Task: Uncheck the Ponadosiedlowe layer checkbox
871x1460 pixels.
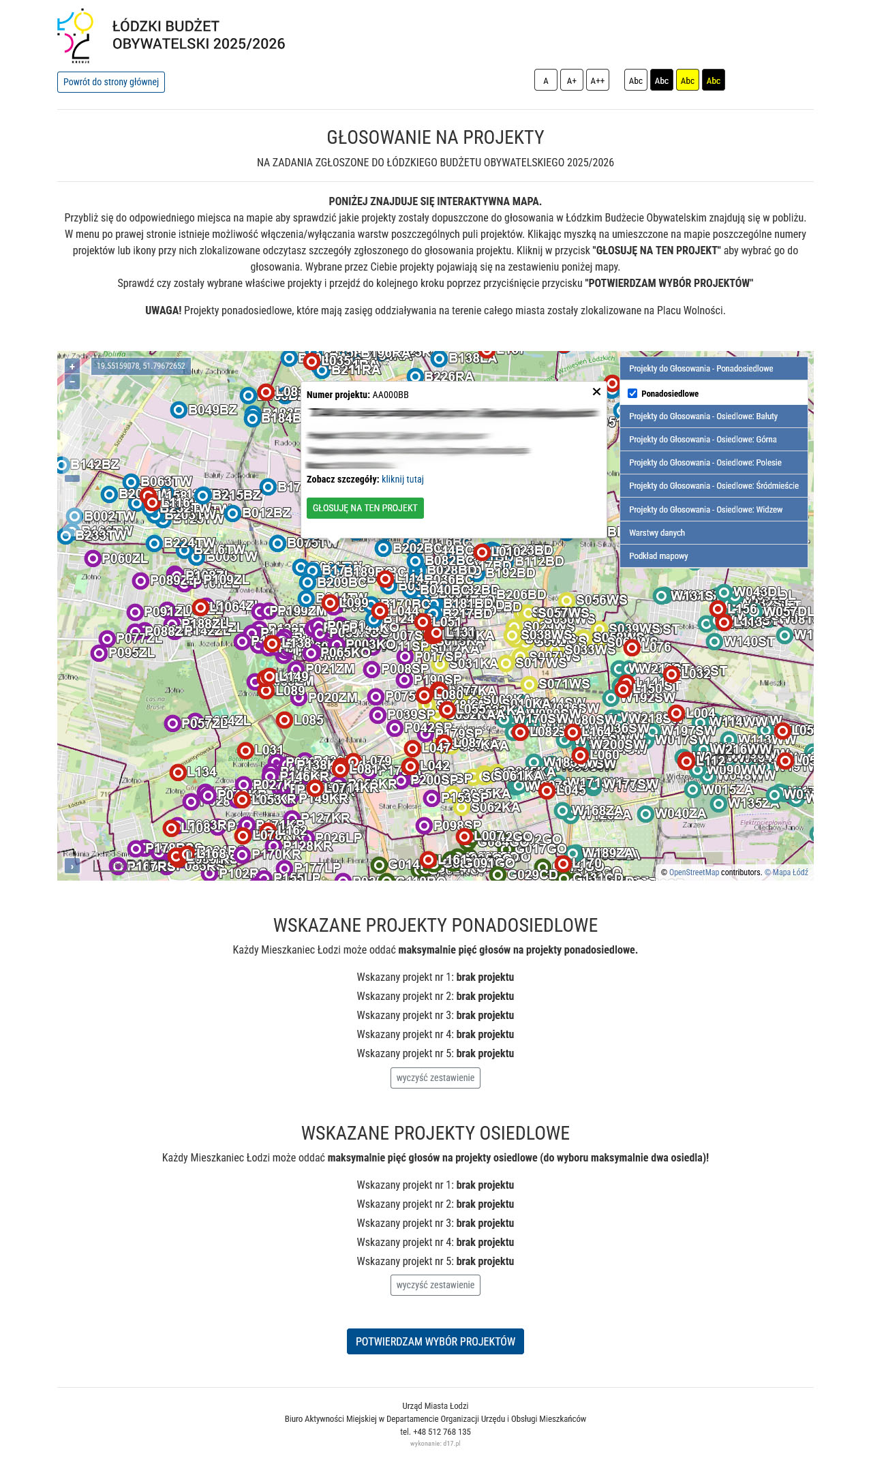Action: [x=632, y=393]
